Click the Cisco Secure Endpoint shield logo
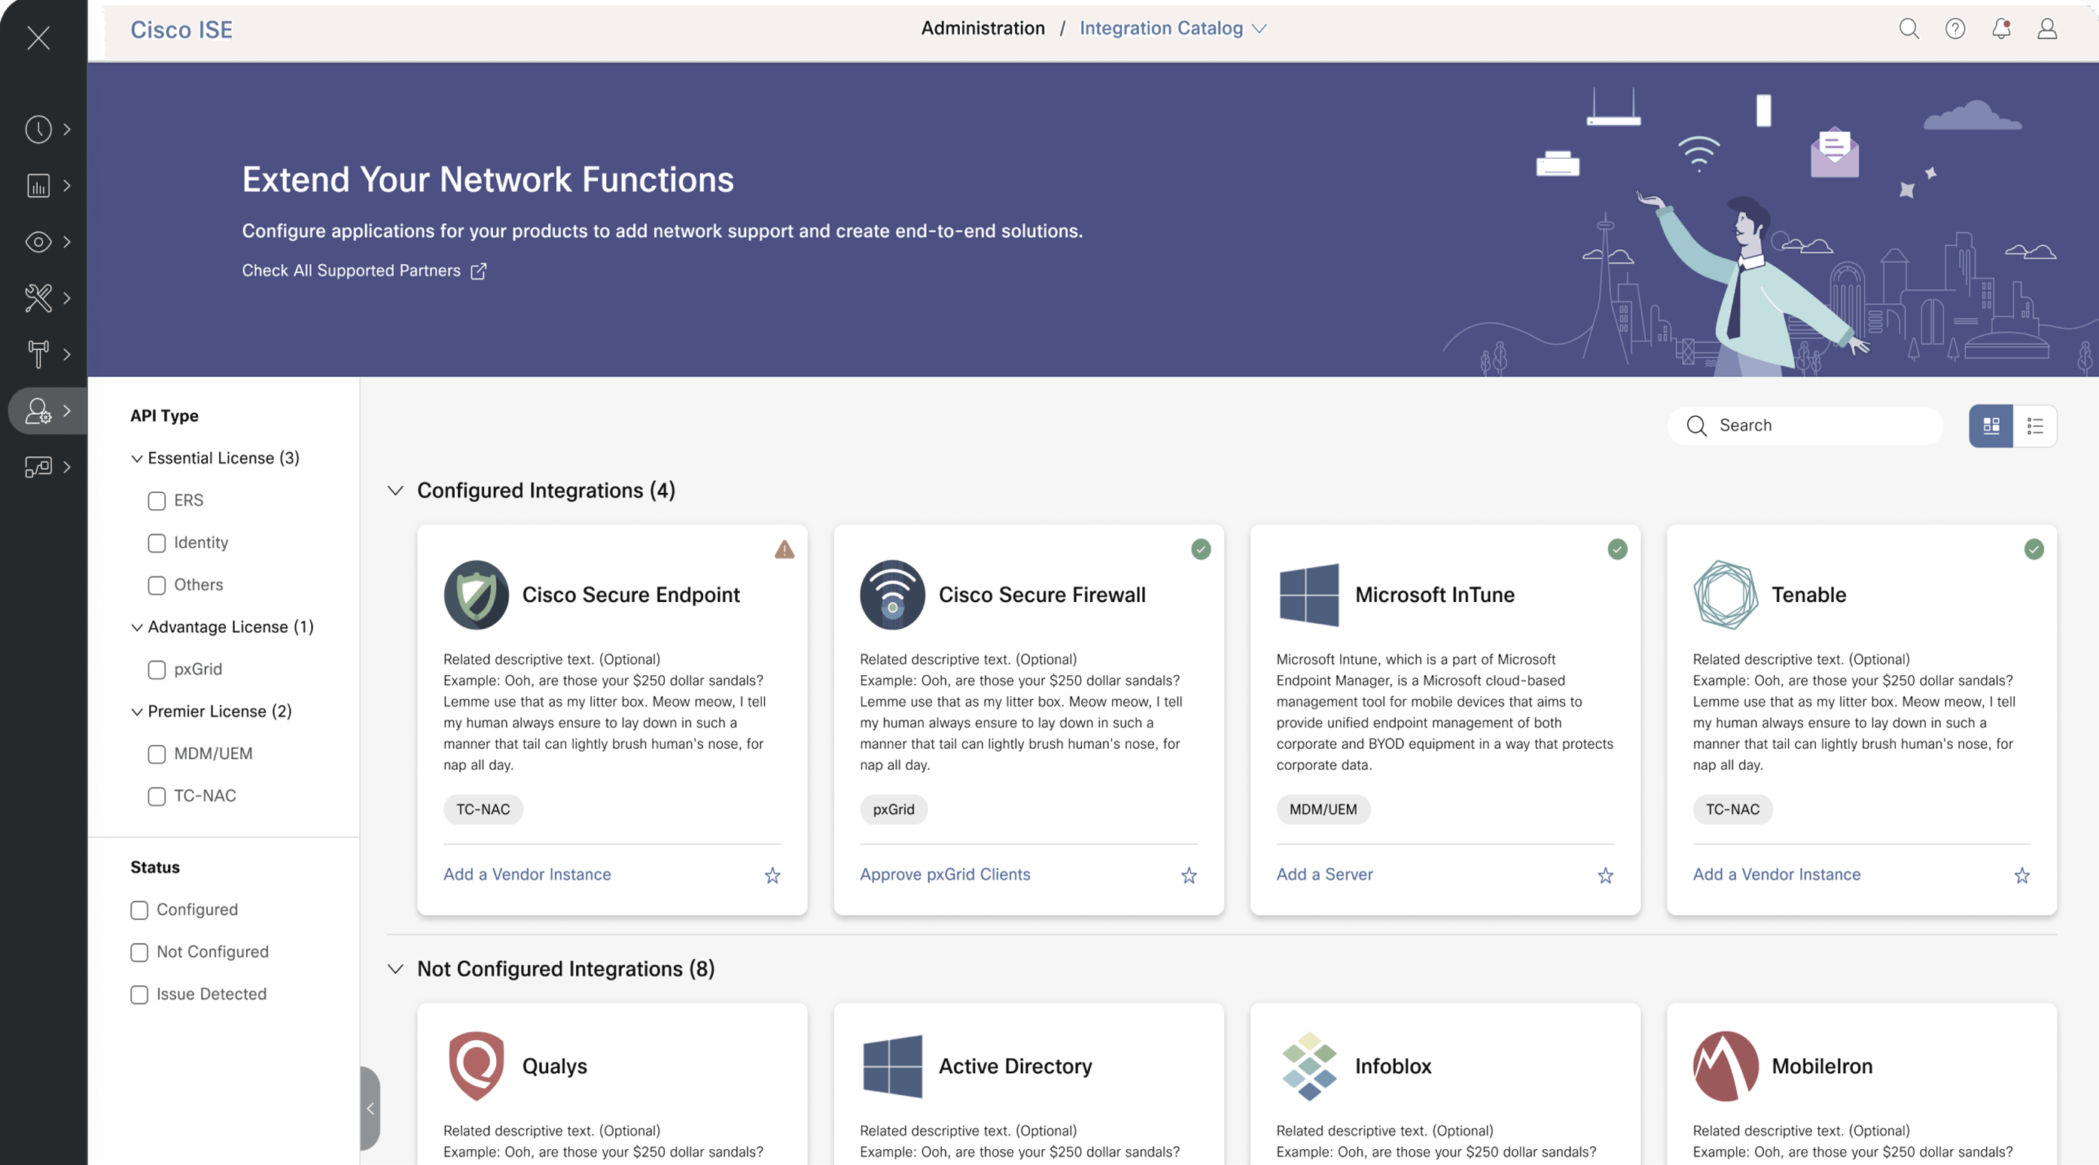 point(476,594)
